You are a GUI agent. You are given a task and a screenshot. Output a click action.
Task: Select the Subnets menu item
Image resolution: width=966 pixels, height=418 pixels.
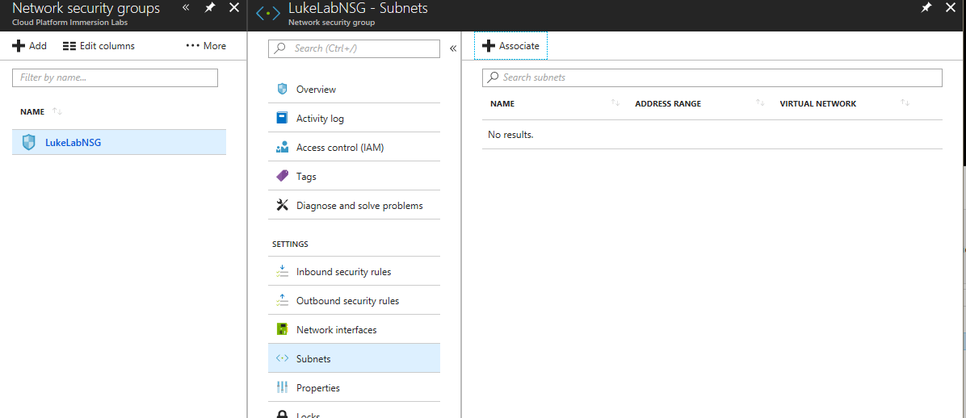(x=355, y=358)
